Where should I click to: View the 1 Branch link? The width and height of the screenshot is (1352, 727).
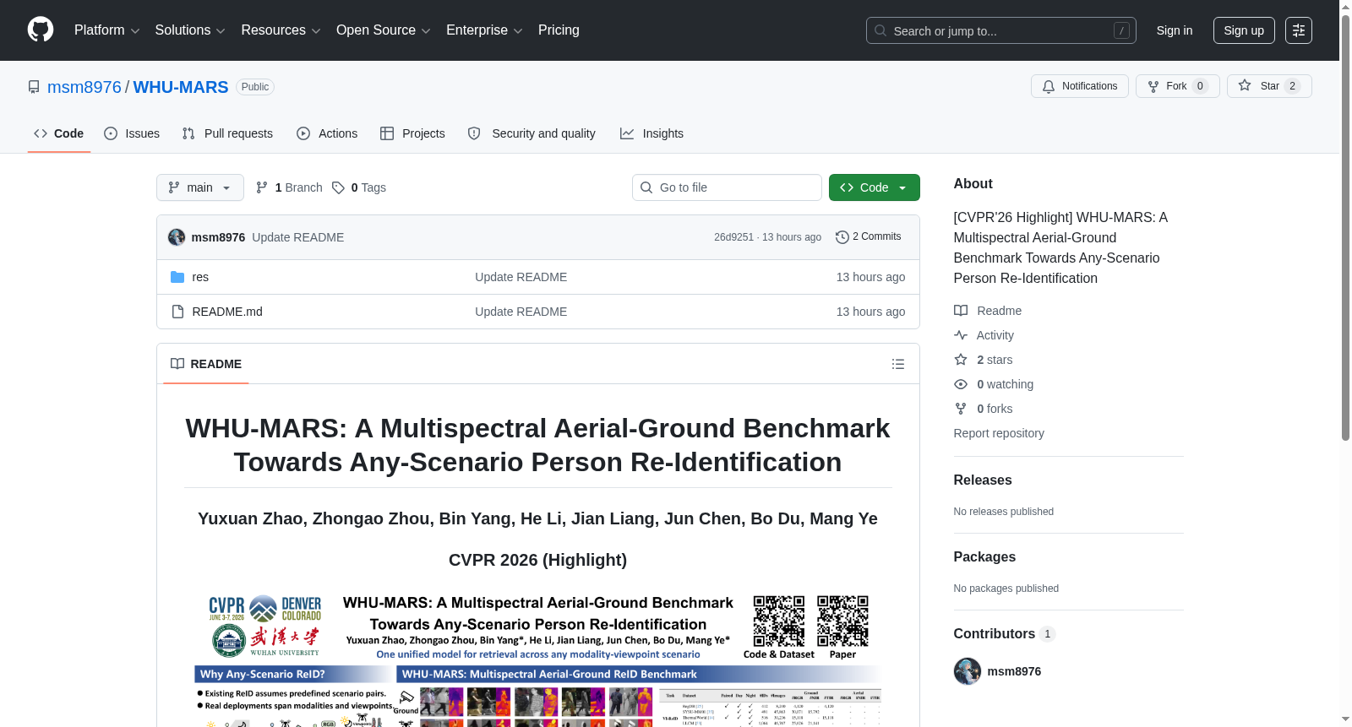(289, 187)
